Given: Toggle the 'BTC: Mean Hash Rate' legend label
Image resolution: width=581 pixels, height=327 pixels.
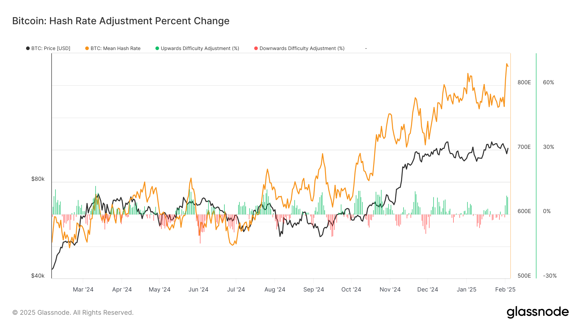Looking at the screenshot, I should pyautogui.click(x=115, y=48).
